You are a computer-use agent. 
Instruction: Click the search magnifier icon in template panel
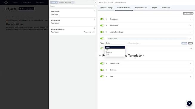[95, 6]
